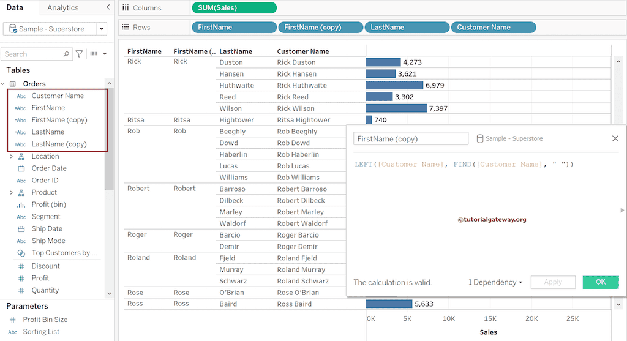Click the search magnifier icon
This screenshot has height=341, width=627.
[x=67, y=54]
